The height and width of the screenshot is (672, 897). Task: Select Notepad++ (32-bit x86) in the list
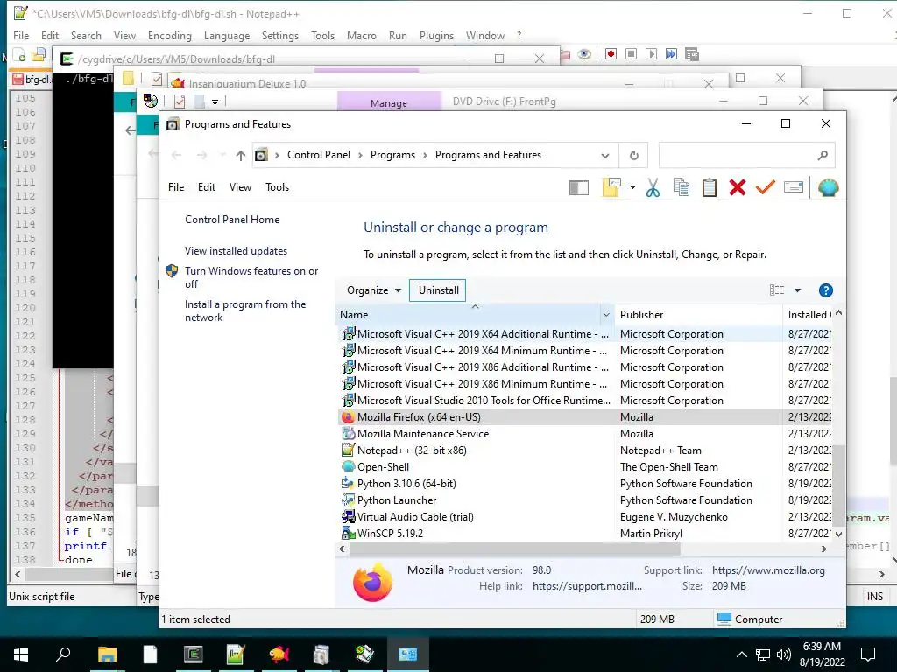pyautogui.click(x=584, y=451)
